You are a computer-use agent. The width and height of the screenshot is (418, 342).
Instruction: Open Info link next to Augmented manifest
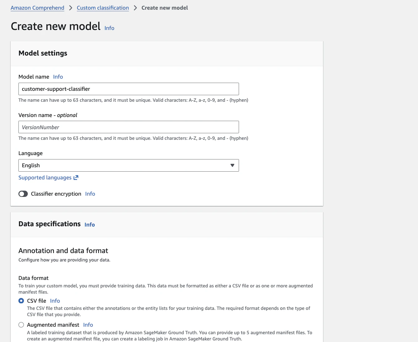[x=88, y=325]
